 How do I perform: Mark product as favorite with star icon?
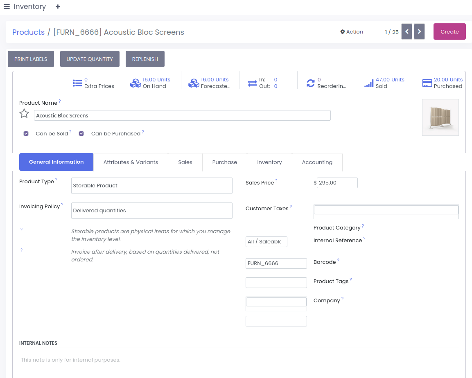point(24,114)
